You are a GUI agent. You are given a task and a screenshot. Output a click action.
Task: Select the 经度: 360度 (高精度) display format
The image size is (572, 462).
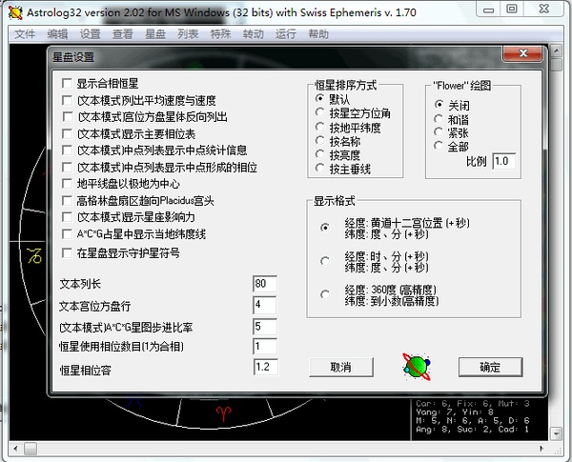pyautogui.click(x=326, y=293)
